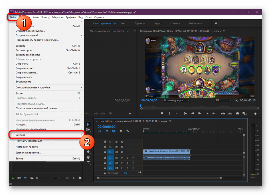
Task: Open the Comparison View button
Action: coord(244,113)
